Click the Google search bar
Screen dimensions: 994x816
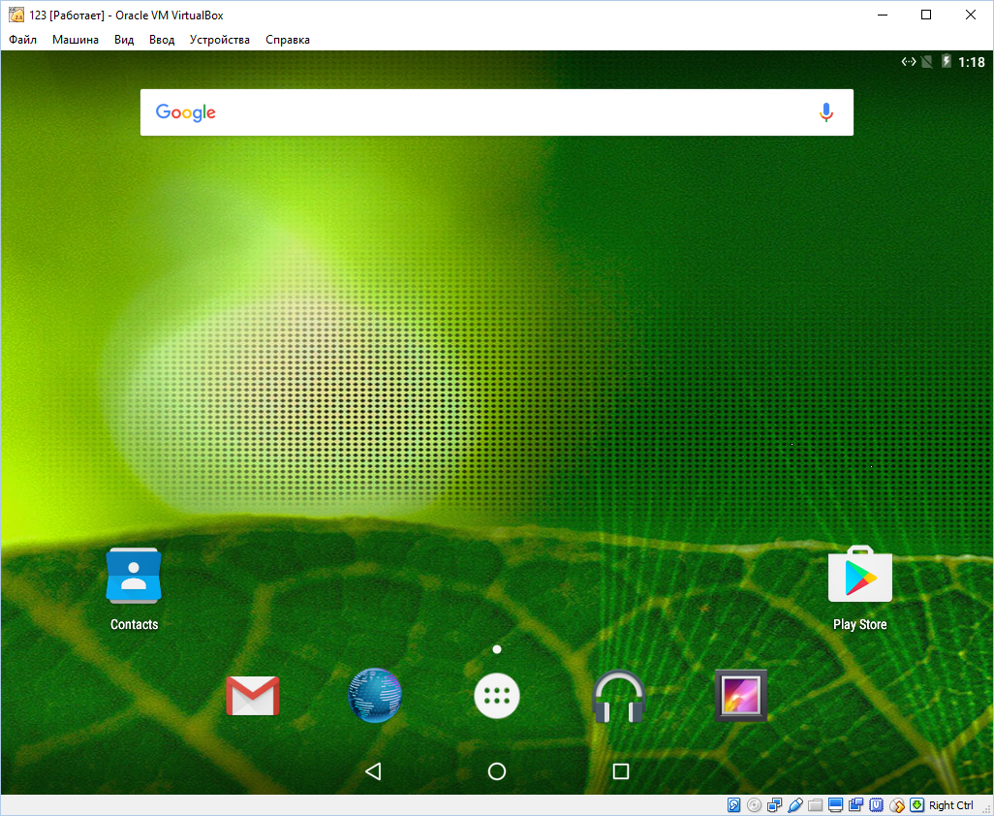click(x=496, y=112)
